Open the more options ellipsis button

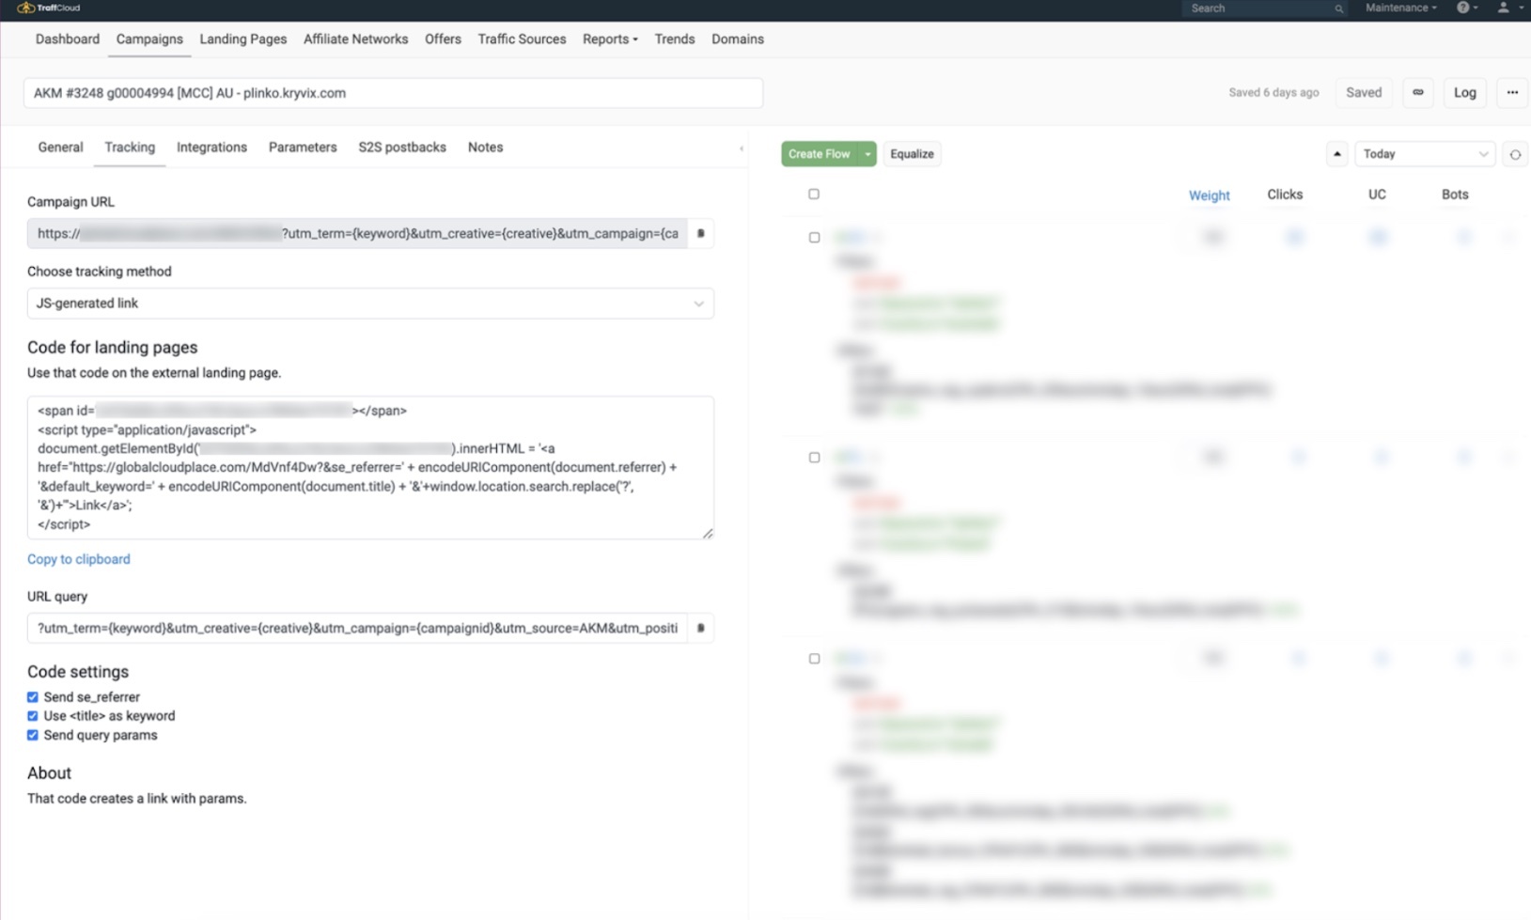[1512, 92]
